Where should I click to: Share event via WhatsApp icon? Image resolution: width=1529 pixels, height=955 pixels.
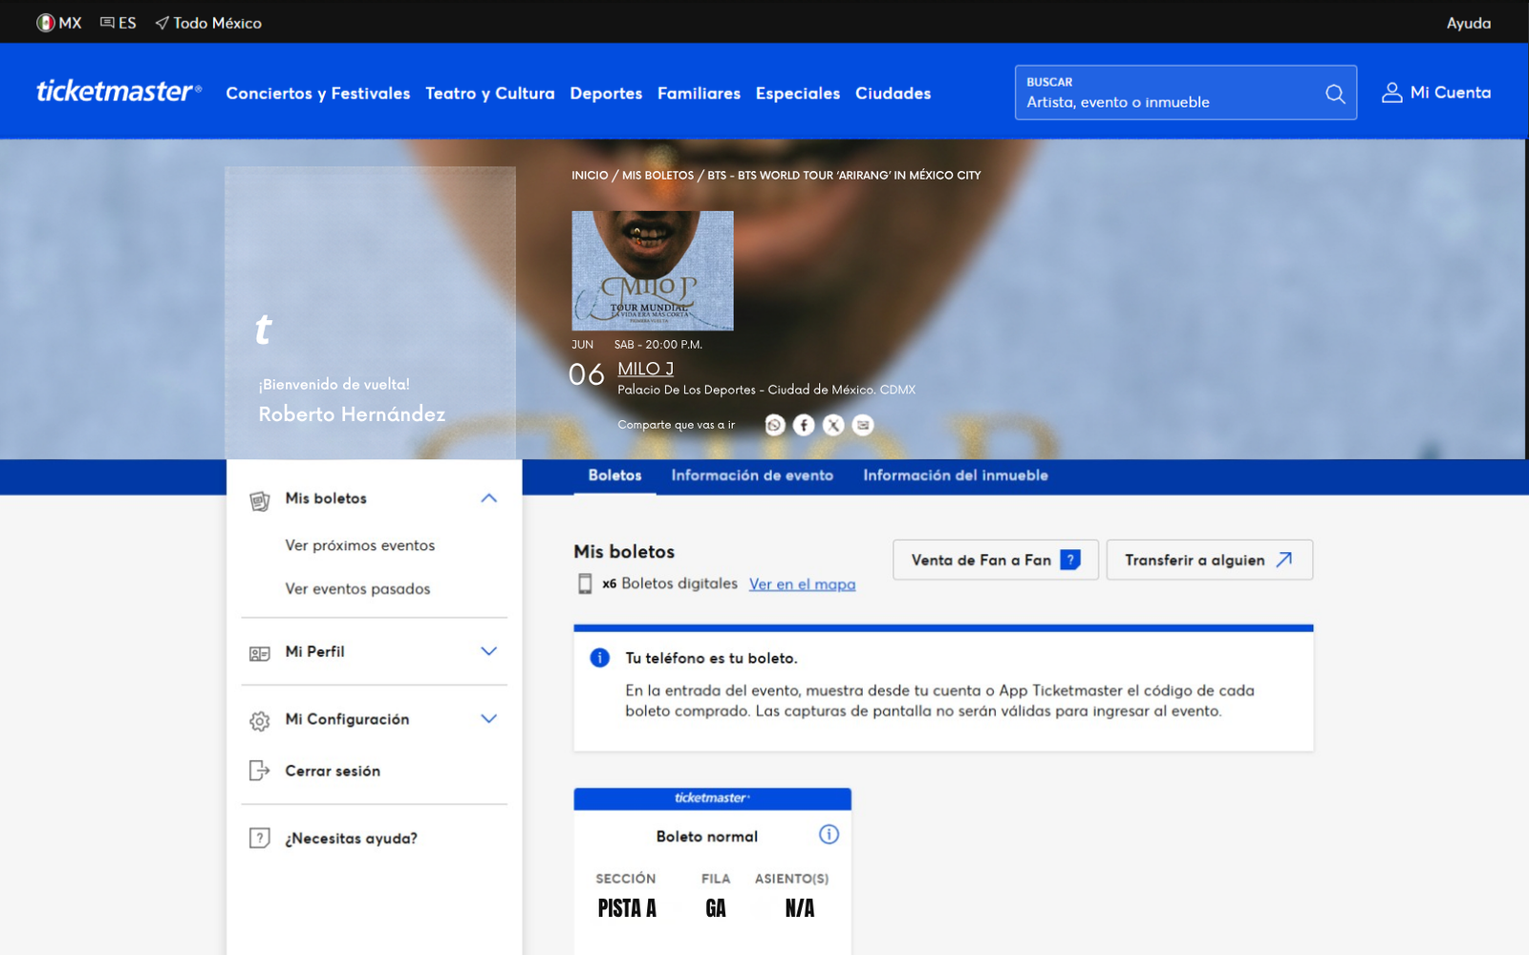[x=775, y=425]
